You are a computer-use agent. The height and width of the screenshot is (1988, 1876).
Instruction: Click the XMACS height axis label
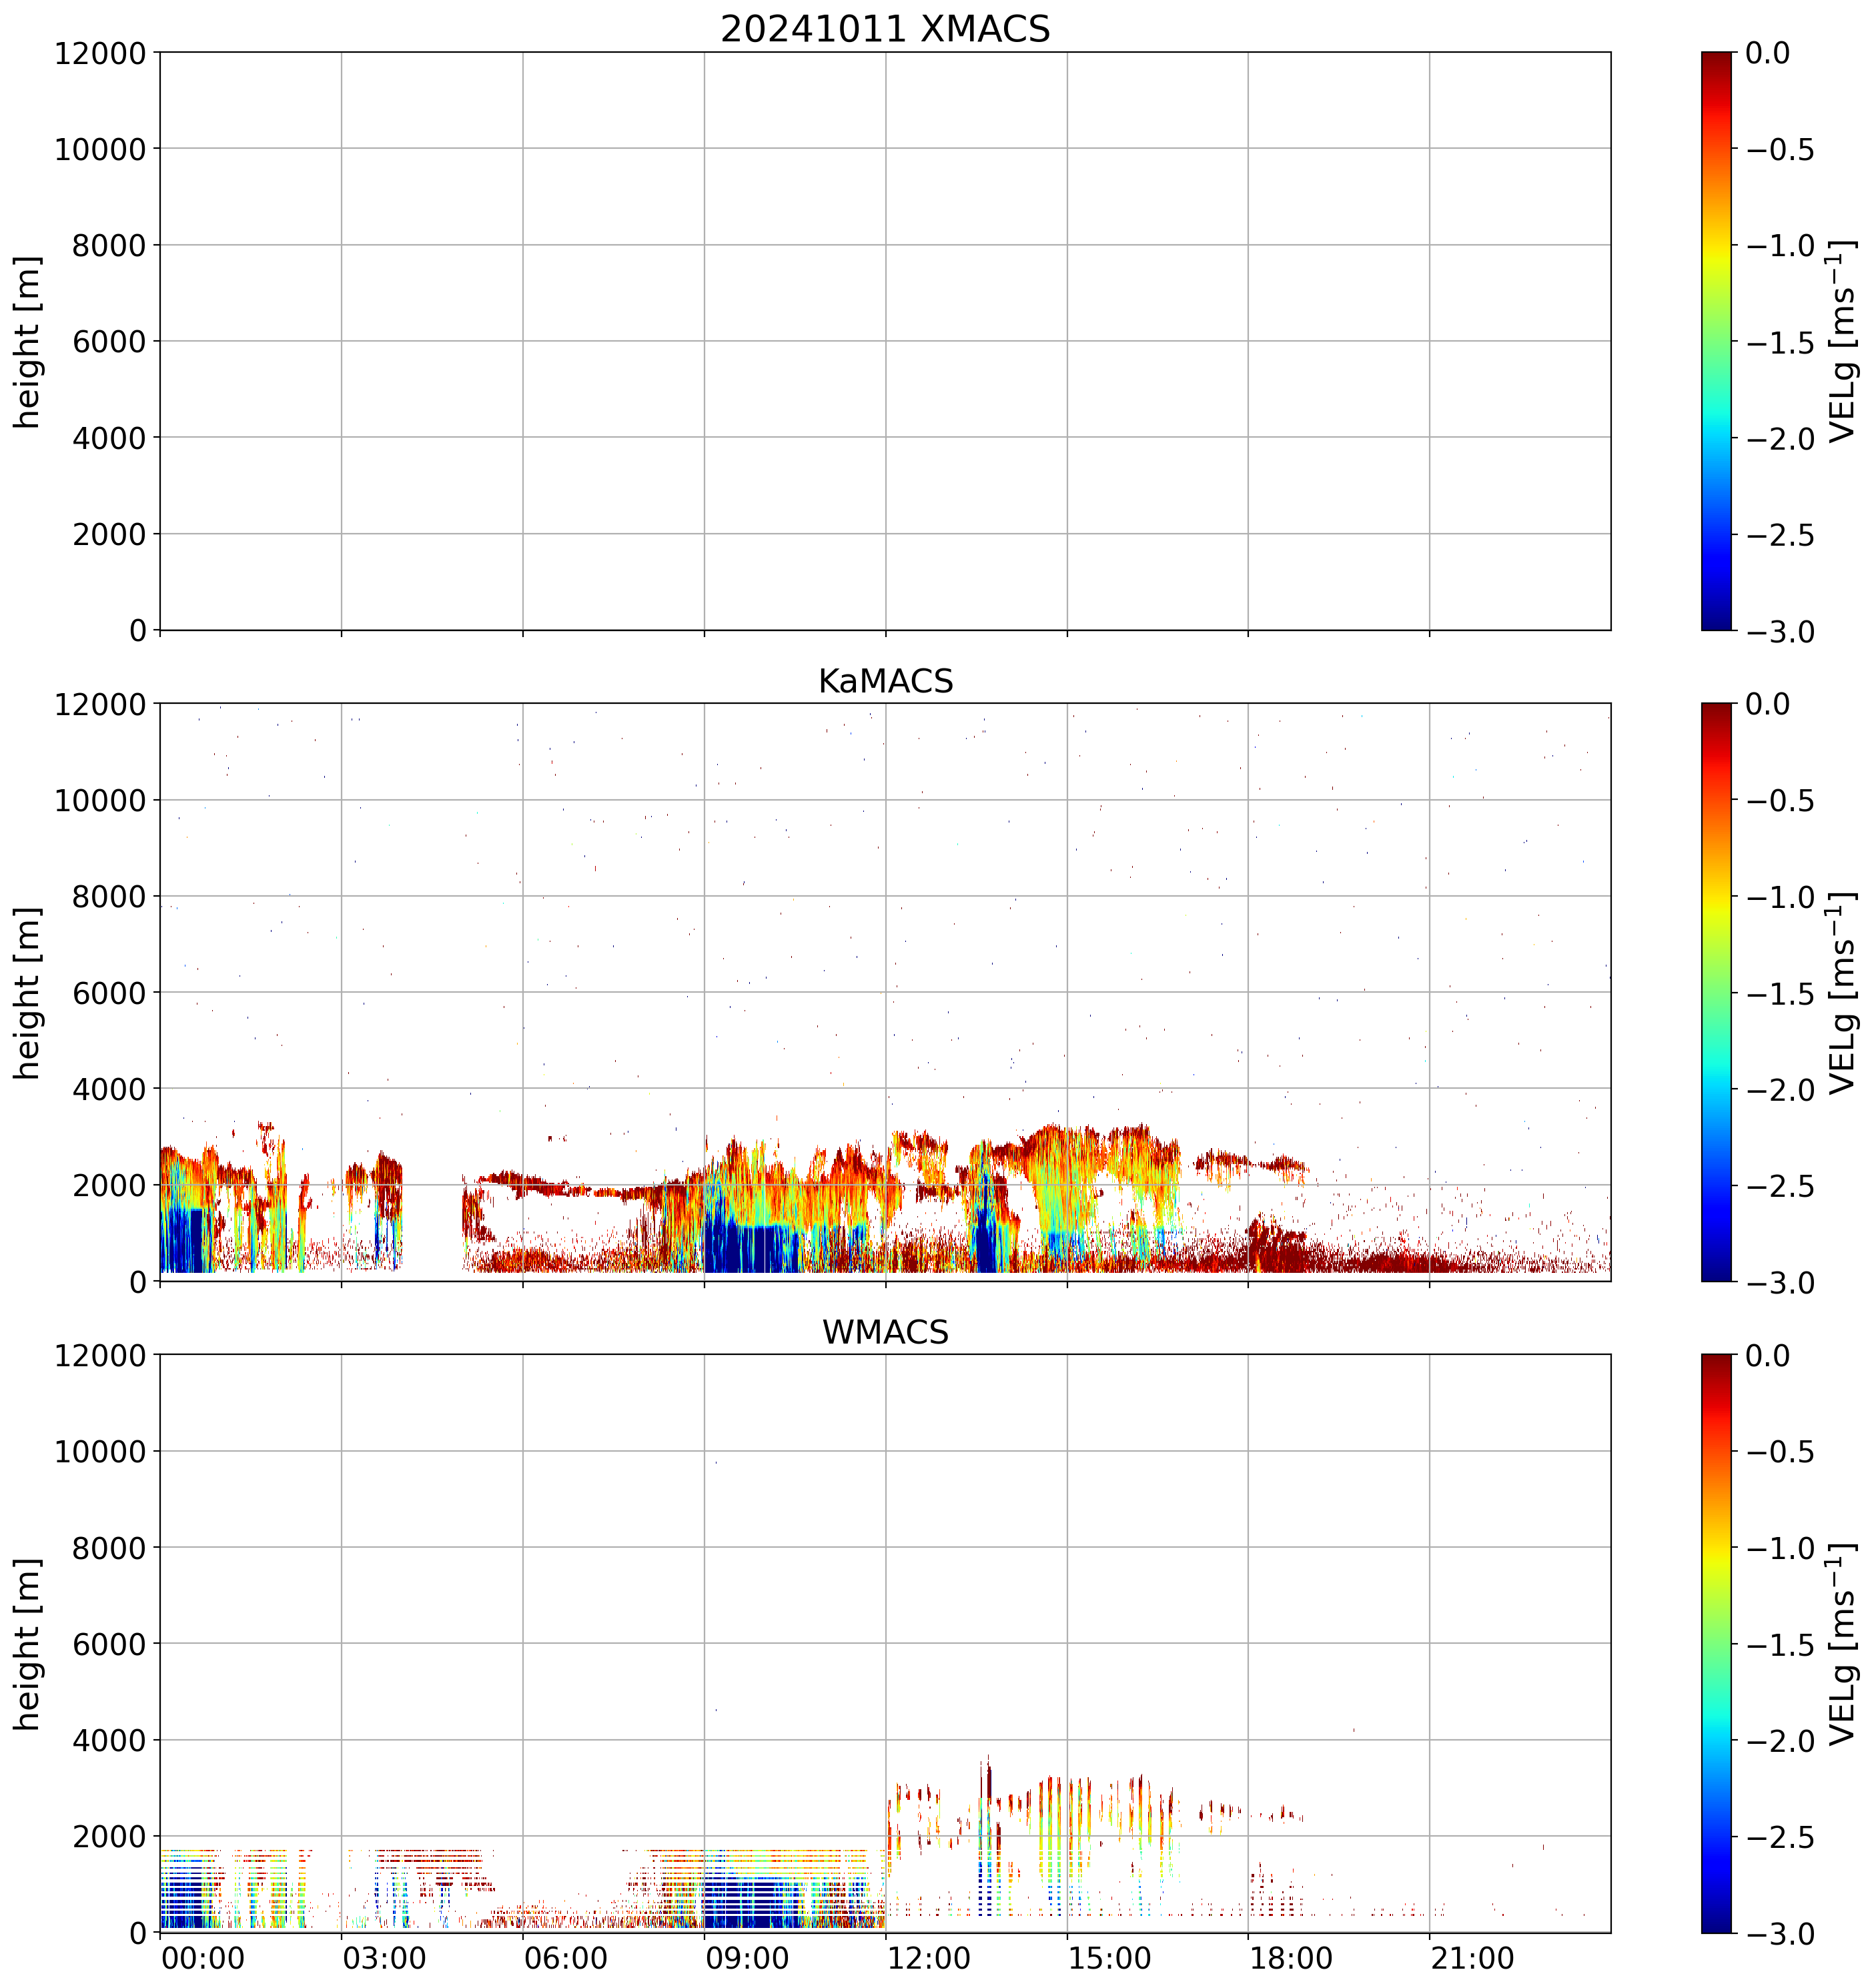tap(28, 341)
